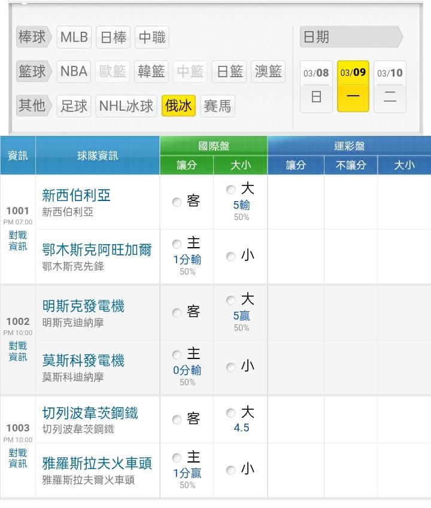Choose the 韓籃 Korean basketball filter
The height and width of the screenshot is (508, 431).
point(151,72)
